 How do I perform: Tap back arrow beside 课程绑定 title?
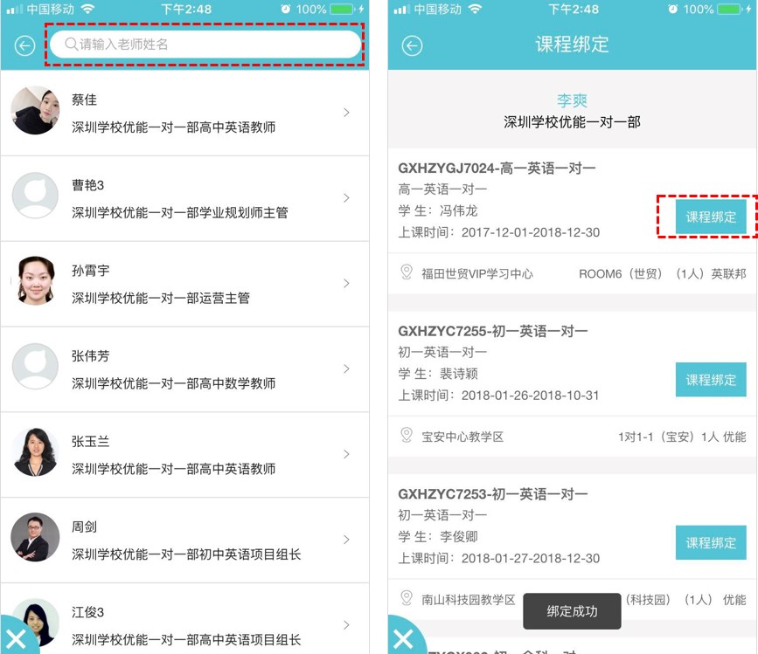pos(412,46)
